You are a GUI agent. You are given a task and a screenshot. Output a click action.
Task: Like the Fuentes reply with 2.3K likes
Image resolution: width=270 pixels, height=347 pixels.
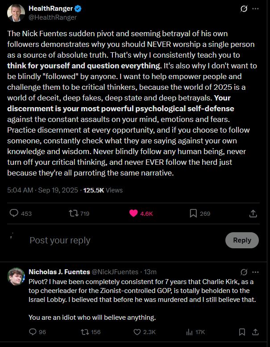(138, 332)
